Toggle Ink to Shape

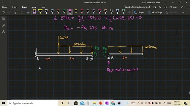[155, 12]
